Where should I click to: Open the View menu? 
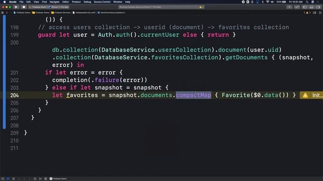point(36,2)
